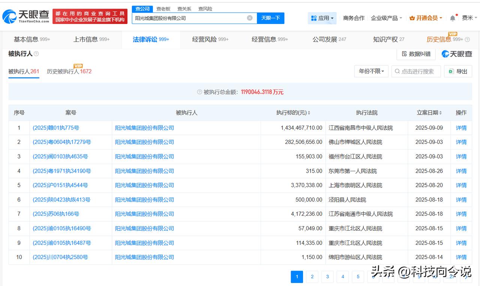Open case (2025)苏06执166号
Screen dimensions: 480x286
(x=56, y=214)
